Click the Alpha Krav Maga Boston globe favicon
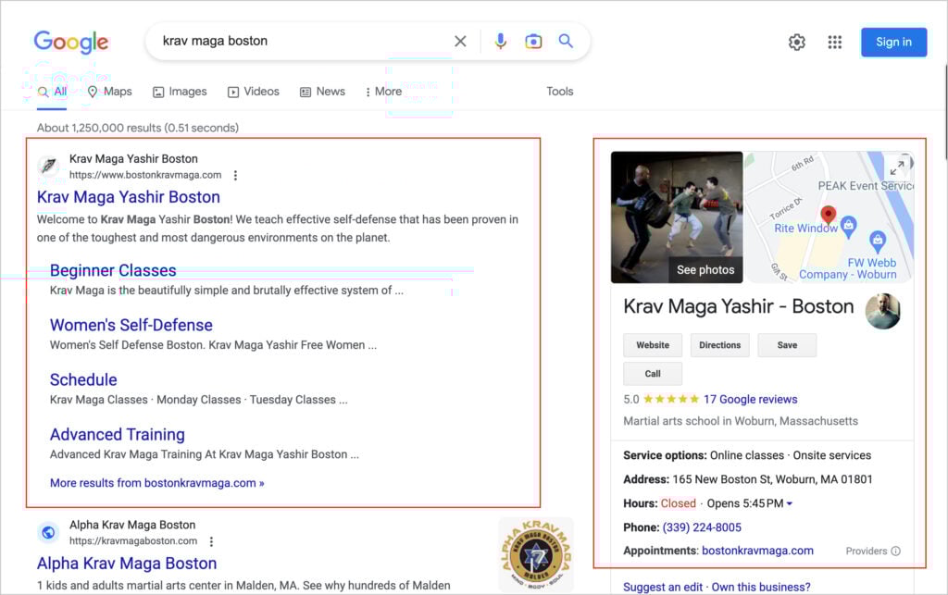Viewport: 948px width, 595px height. click(48, 532)
